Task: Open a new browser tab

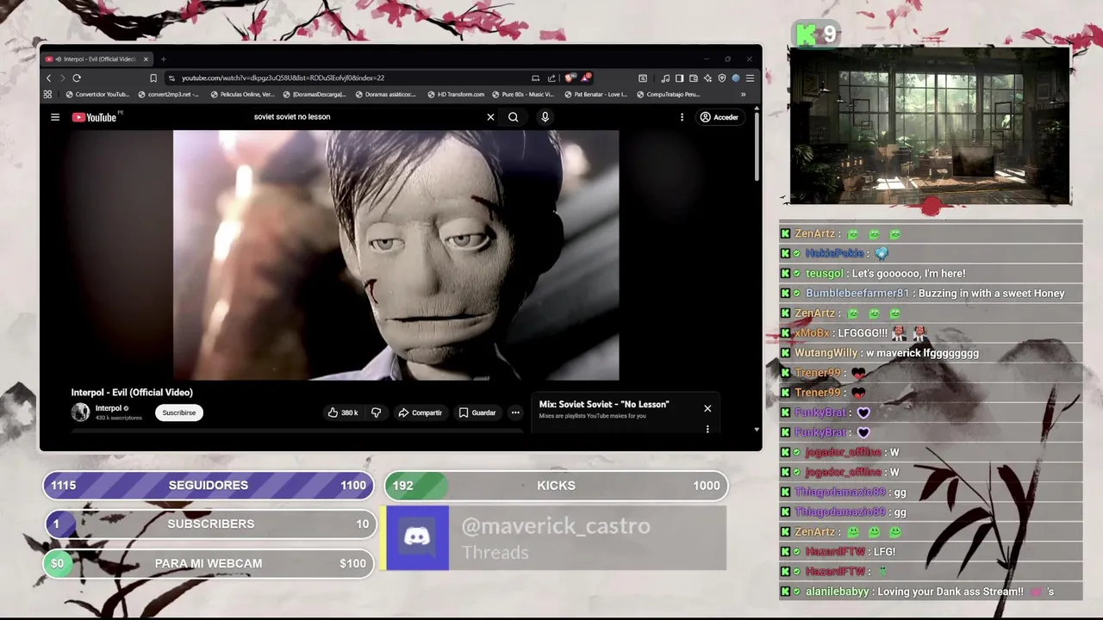Action: pyautogui.click(x=163, y=59)
